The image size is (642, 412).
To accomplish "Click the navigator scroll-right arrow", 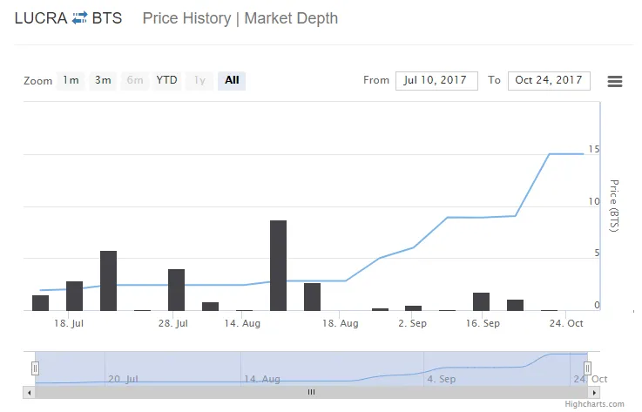I will (594, 393).
